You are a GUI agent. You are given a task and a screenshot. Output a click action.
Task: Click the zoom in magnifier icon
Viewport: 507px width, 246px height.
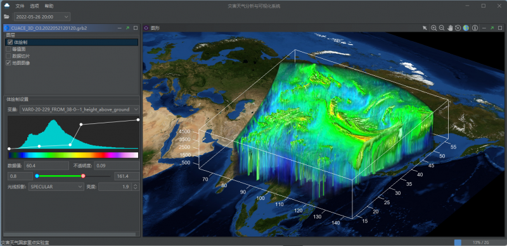click(434, 28)
